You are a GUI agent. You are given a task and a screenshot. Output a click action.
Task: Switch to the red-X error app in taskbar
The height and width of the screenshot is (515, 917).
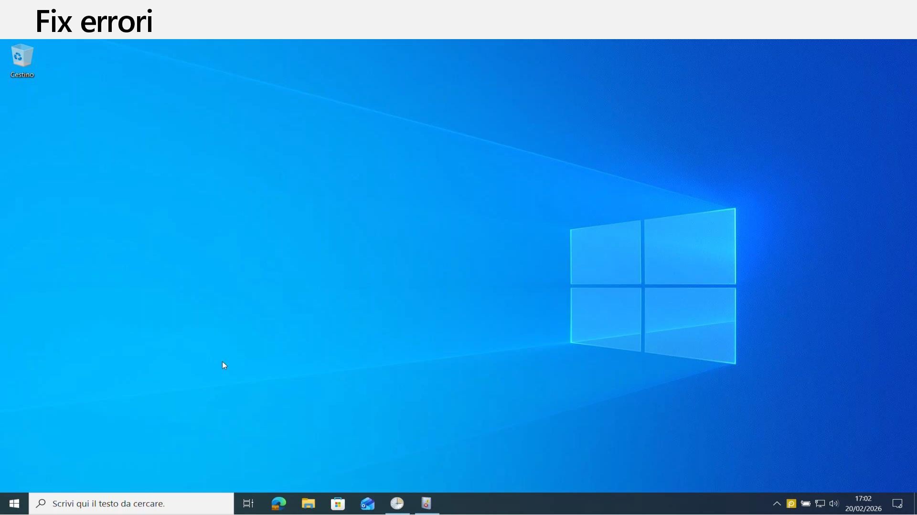427,504
